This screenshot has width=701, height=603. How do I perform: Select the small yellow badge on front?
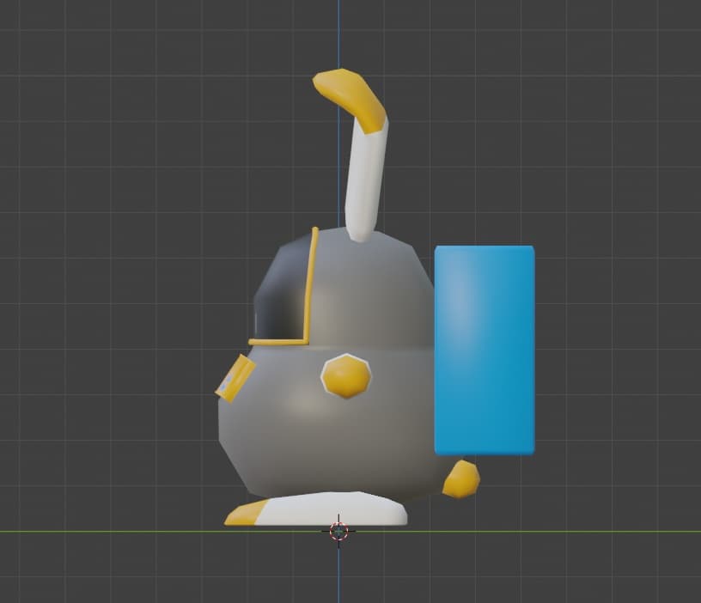[x=235, y=378]
